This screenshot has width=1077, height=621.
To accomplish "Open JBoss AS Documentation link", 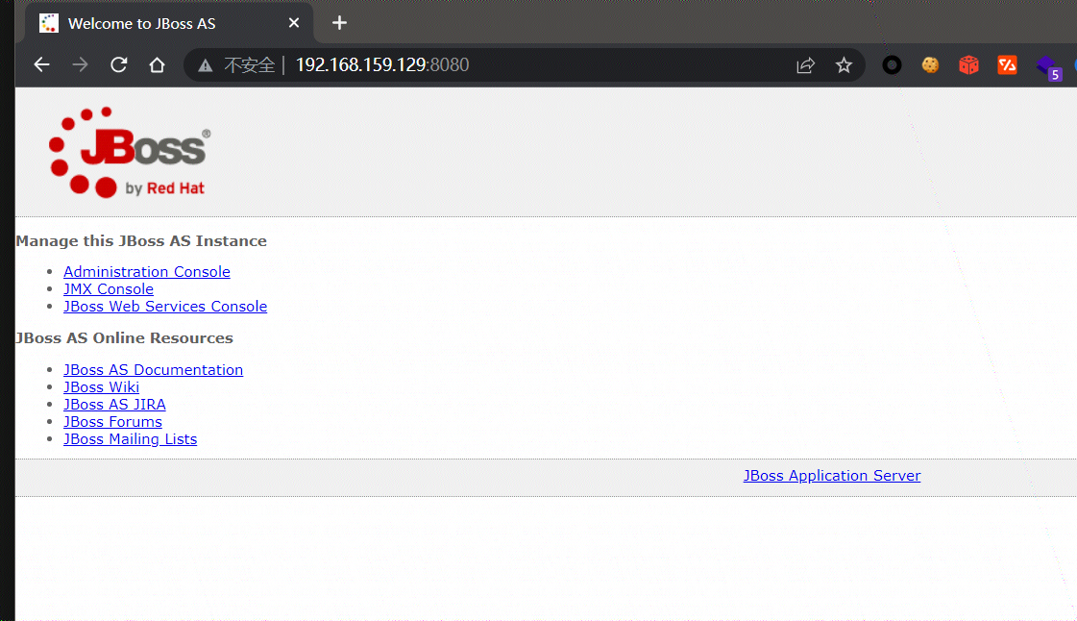I will [x=153, y=369].
